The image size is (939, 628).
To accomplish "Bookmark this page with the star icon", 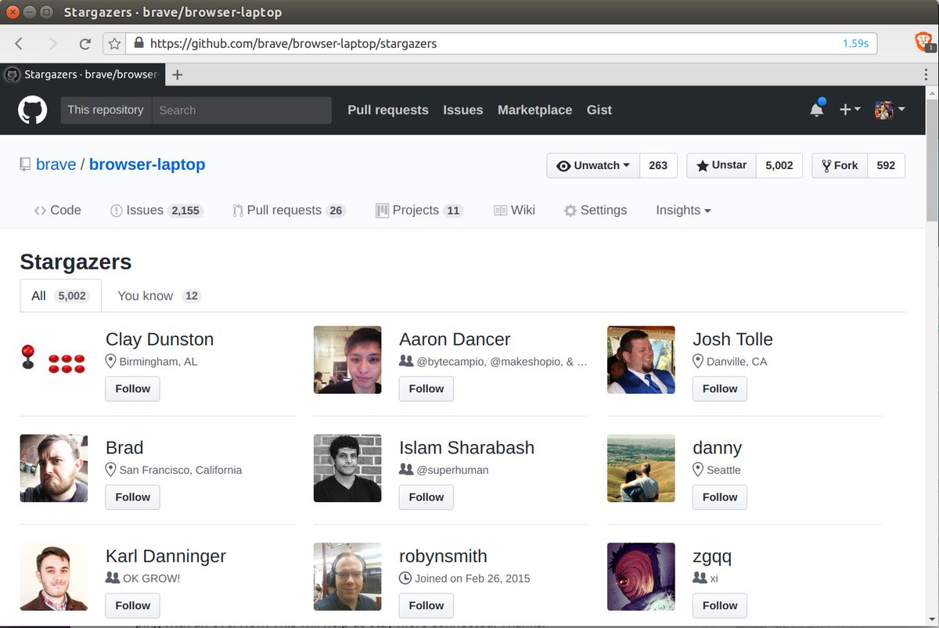I will pos(115,44).
